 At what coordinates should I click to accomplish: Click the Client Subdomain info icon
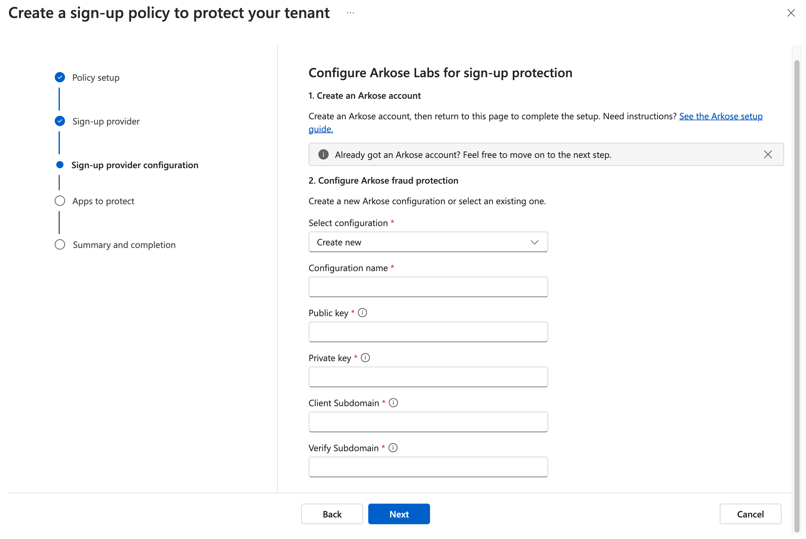tap(393, 403)
